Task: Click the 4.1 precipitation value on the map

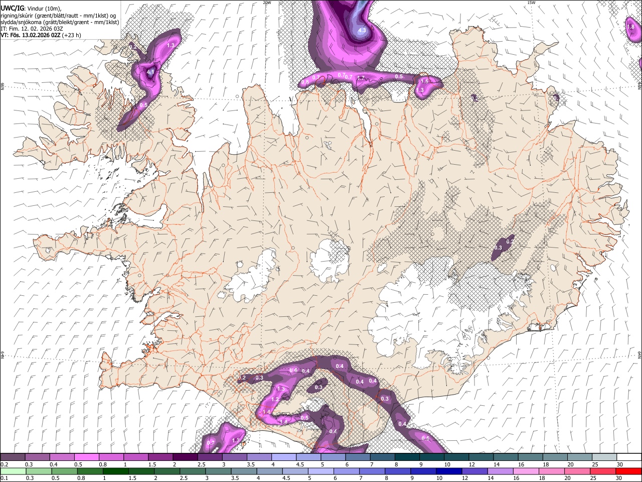Action: [x=150, y=73]
